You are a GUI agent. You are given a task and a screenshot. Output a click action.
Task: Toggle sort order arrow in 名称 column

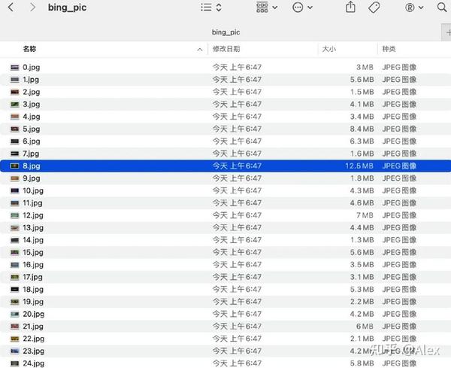pyautogui.click(x=200, y=50)
